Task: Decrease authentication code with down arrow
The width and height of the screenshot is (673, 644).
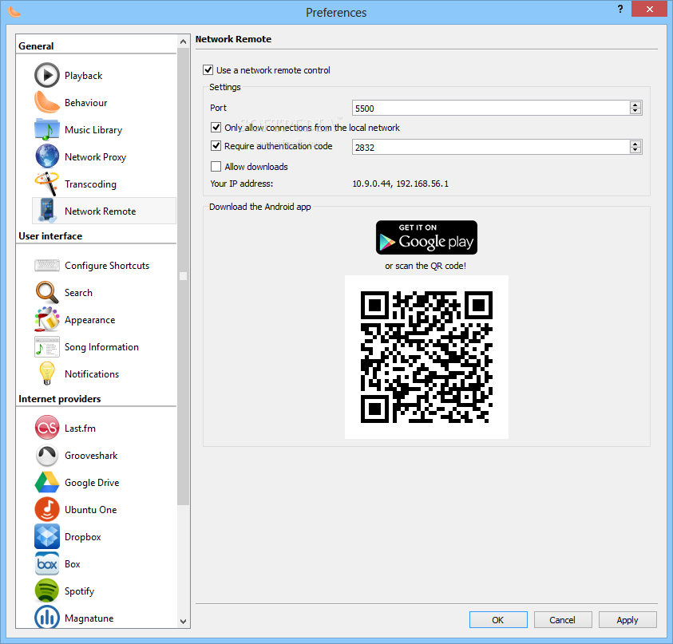Action: (635, 150)
